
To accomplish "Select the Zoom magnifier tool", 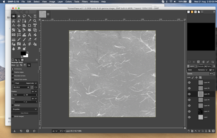I will click(x=35, y=21).
